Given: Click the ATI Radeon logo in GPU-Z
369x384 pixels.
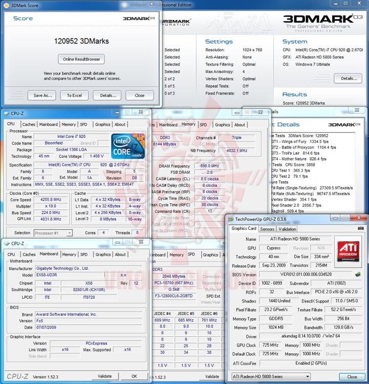Looking at the screenshot, I should pyautogui.click(x=348, y=251).
